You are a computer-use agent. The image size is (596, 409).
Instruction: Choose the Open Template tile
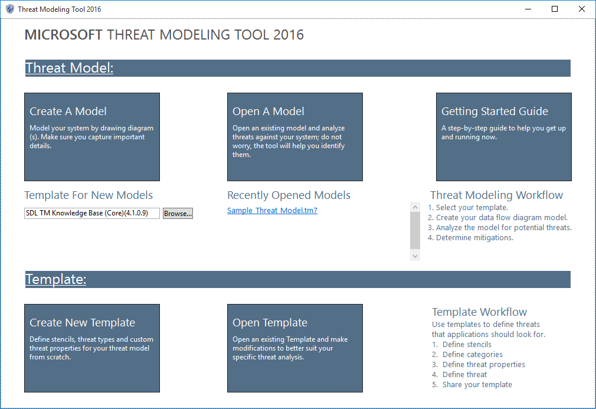[294, 348]
